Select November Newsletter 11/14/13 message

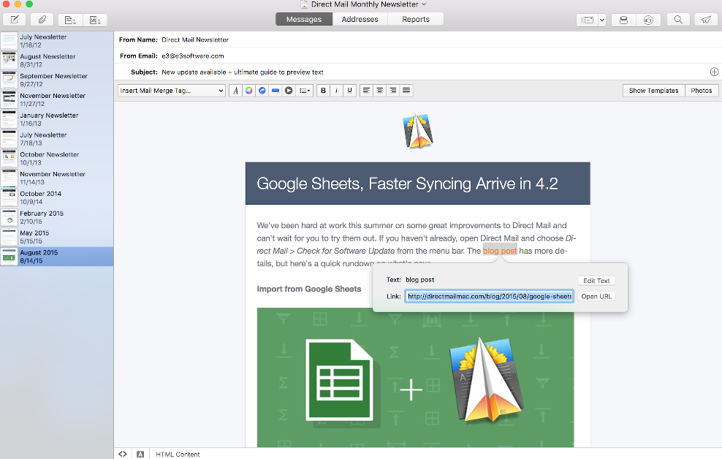tap(57, 178)
